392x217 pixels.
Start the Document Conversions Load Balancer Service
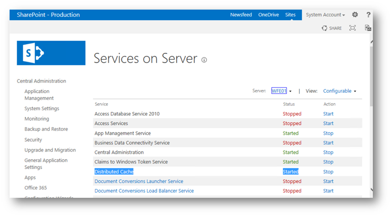click(328, 191)
